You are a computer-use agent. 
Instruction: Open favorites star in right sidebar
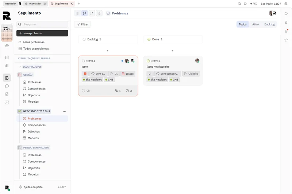286,40
